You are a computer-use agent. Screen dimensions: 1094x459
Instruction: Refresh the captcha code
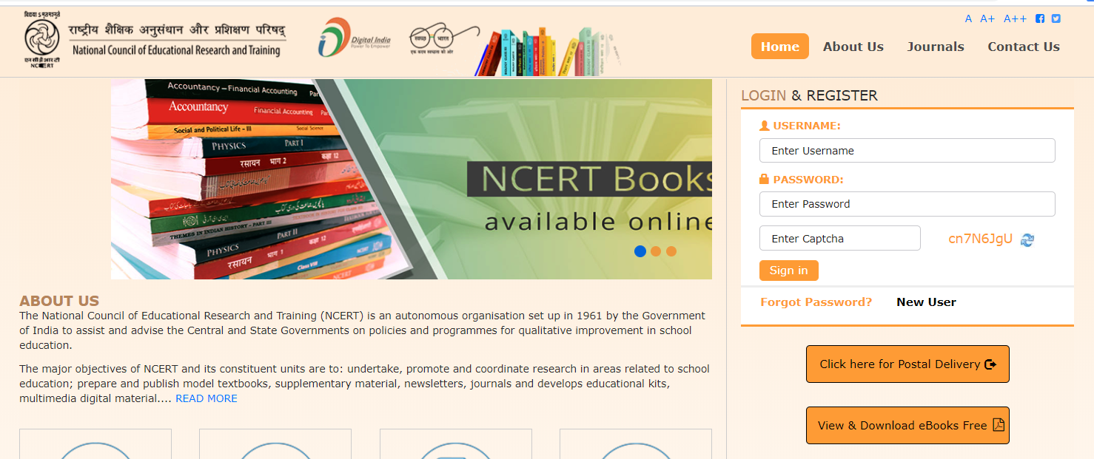1027,239
